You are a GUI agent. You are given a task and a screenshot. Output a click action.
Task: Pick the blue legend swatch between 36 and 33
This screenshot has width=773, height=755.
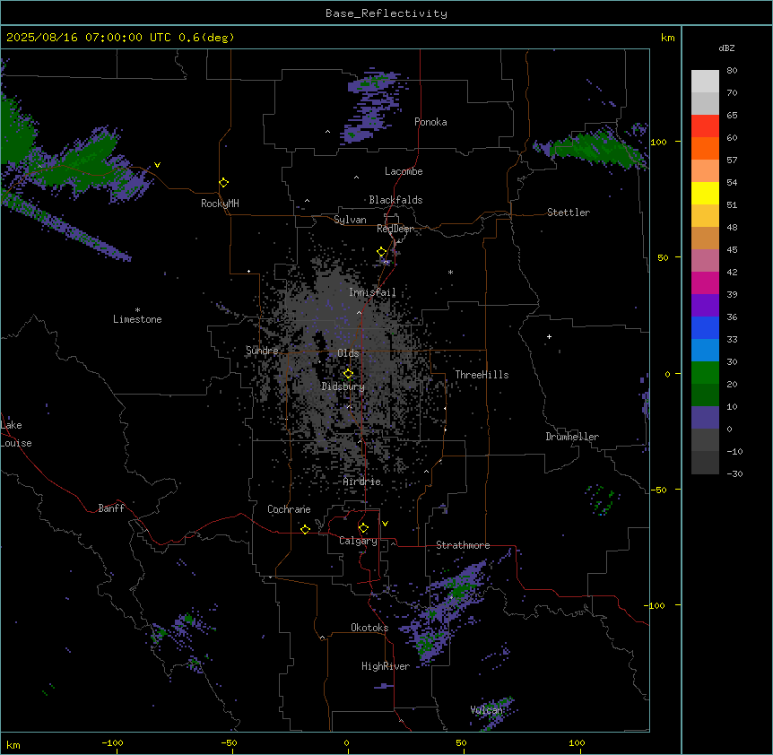705,327
